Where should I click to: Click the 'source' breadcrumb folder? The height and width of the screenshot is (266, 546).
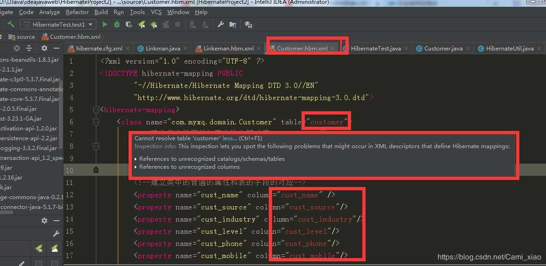pyautogui.click(x=22, y=36)
